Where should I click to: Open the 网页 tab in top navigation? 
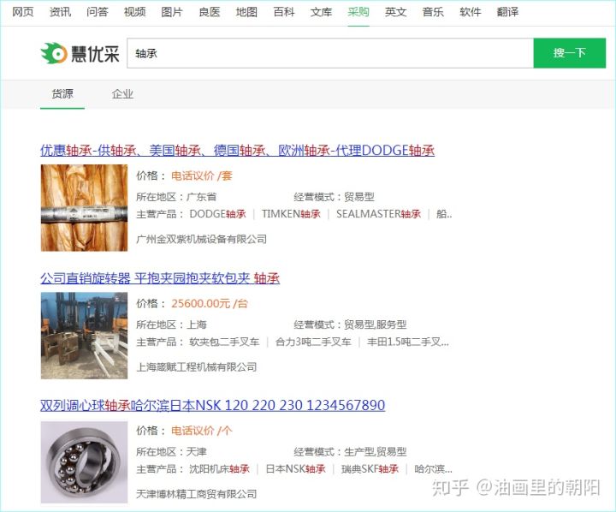[x=23, y=12]
